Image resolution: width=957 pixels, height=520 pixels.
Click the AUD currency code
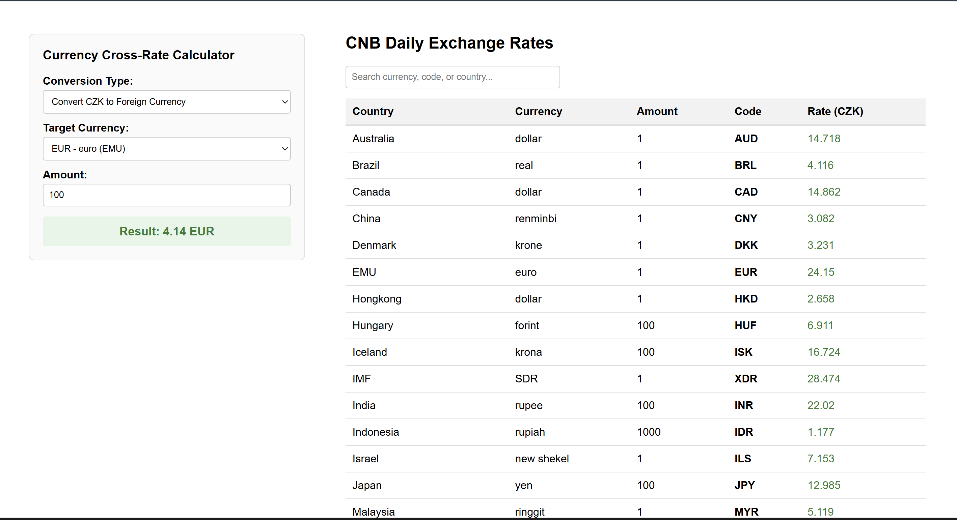pos(746,139)
